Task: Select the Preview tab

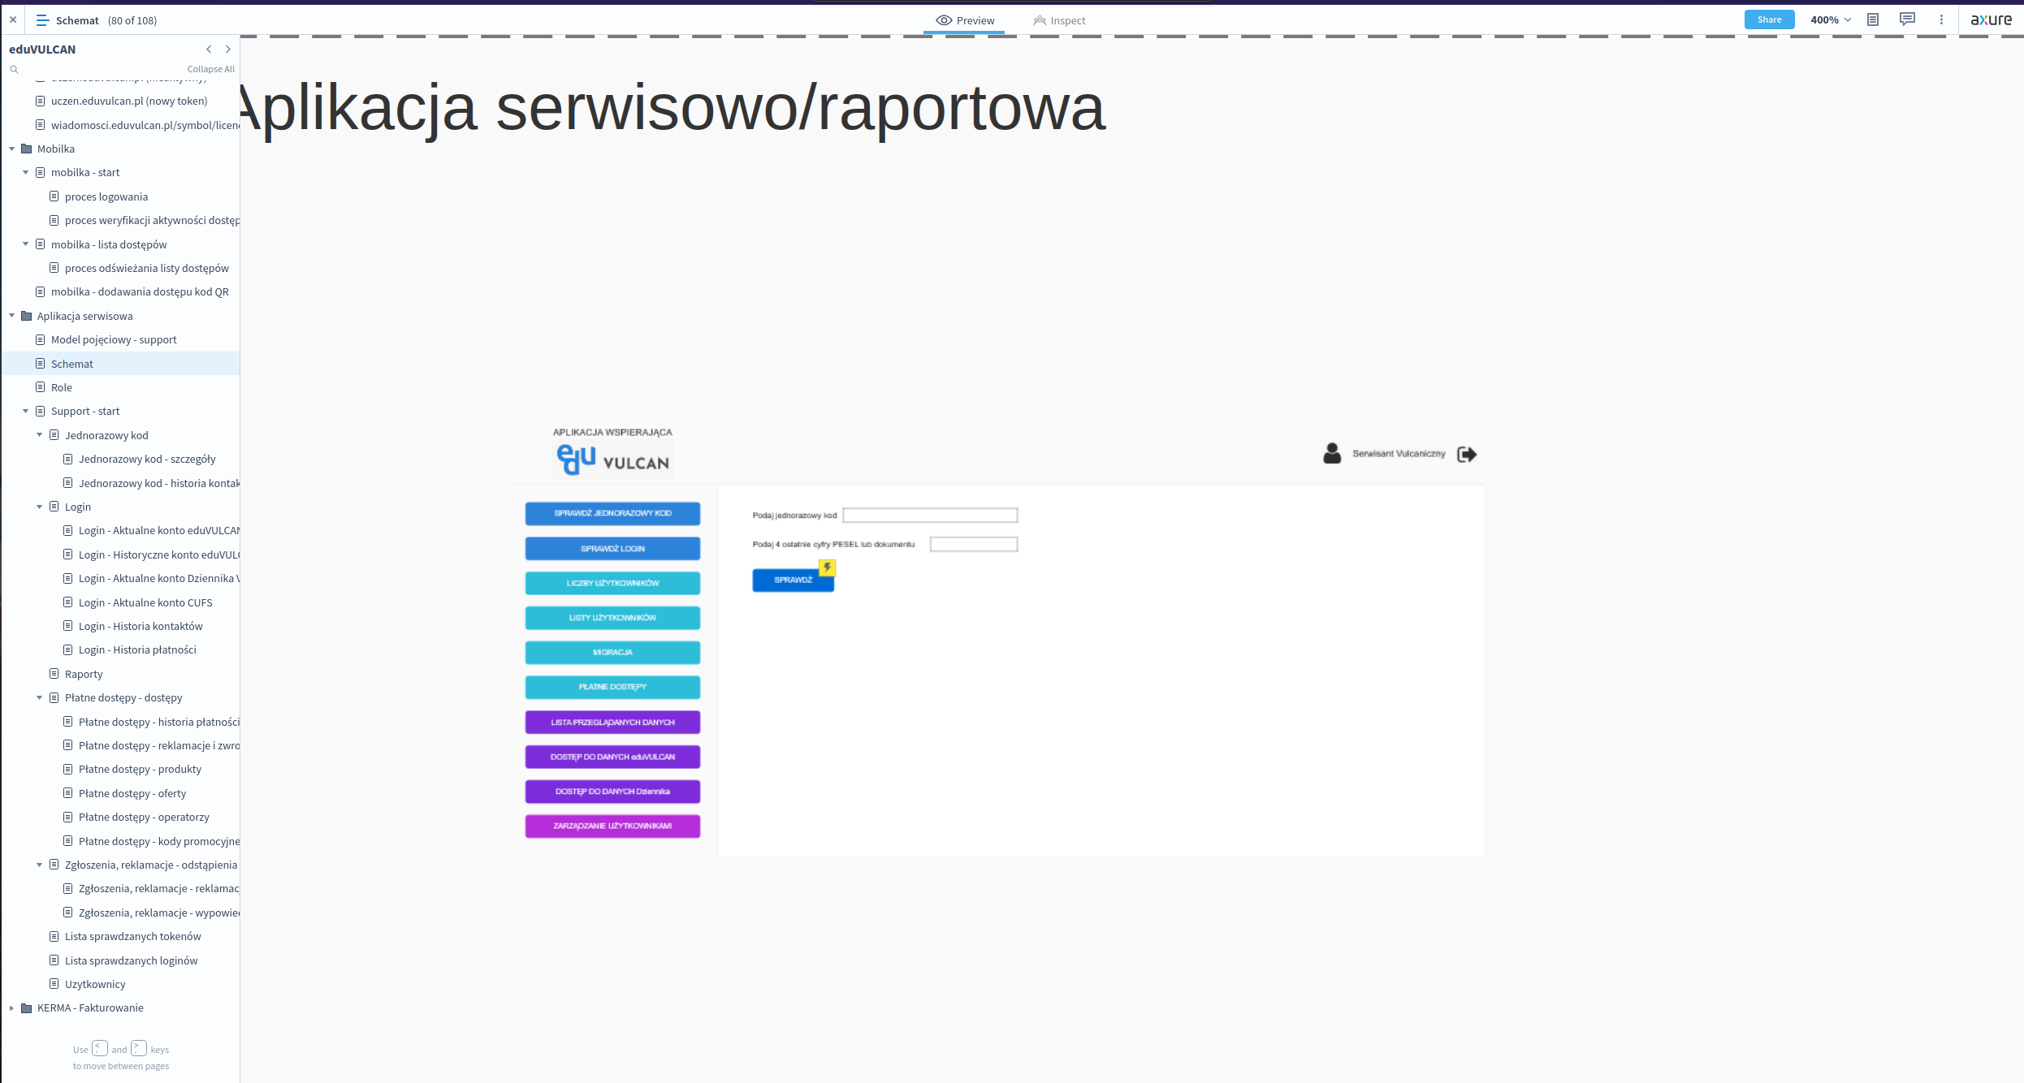Action: pos(965,20)
